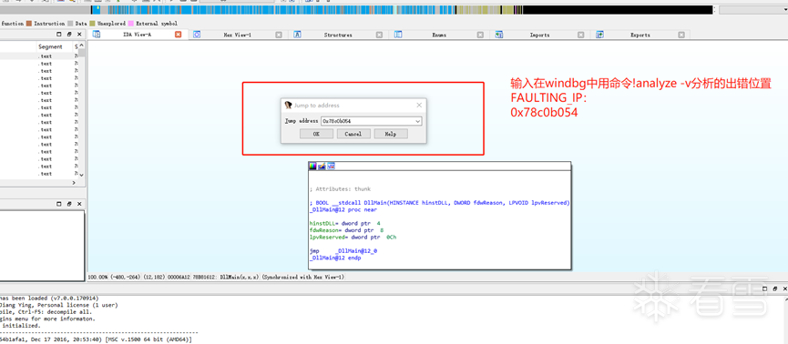Screen dimensions: 788x344
Task: Click '(Synchronized with Hex View-1)' status text
Action: pos(302,278)
